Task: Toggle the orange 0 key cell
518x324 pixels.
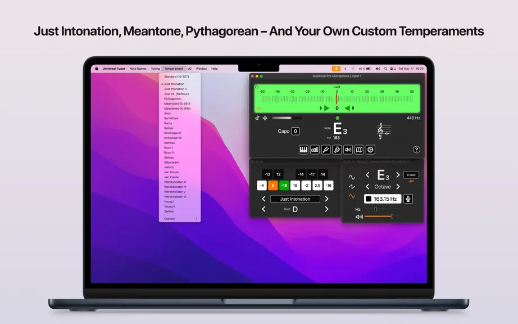Action: click(x=273, y=186)
